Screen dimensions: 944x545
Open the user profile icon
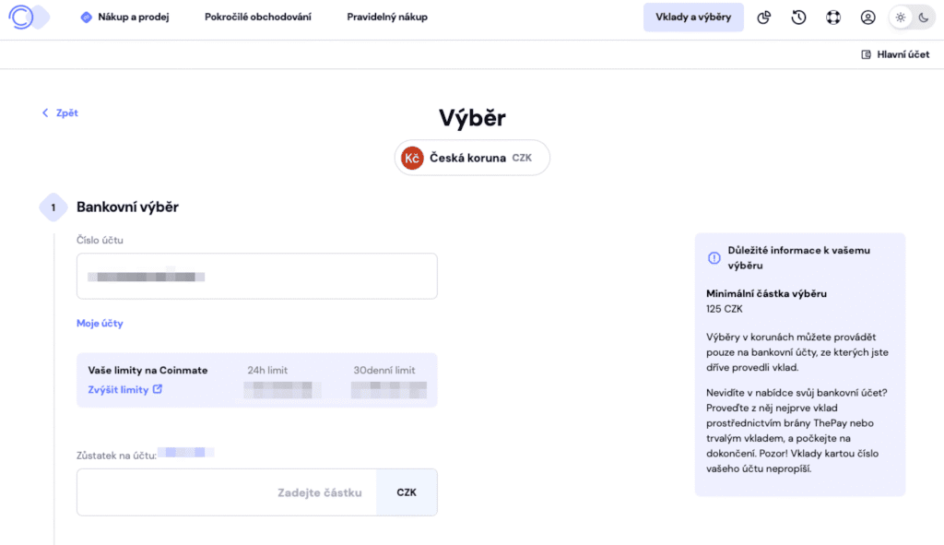[867, 18]
